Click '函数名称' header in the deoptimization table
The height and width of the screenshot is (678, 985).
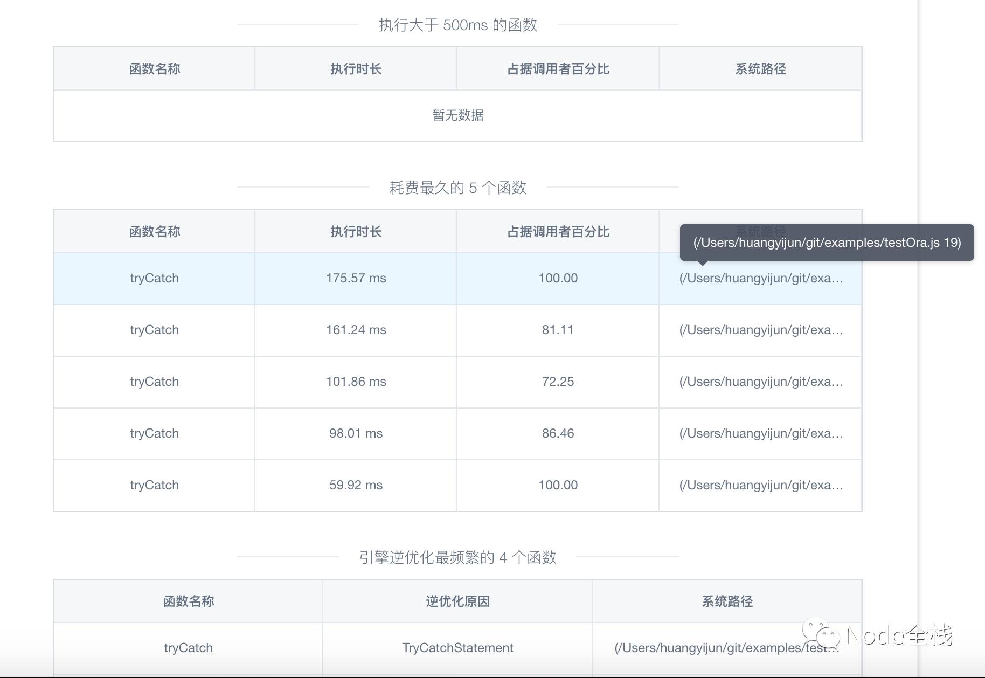click(x=189, y=601)
